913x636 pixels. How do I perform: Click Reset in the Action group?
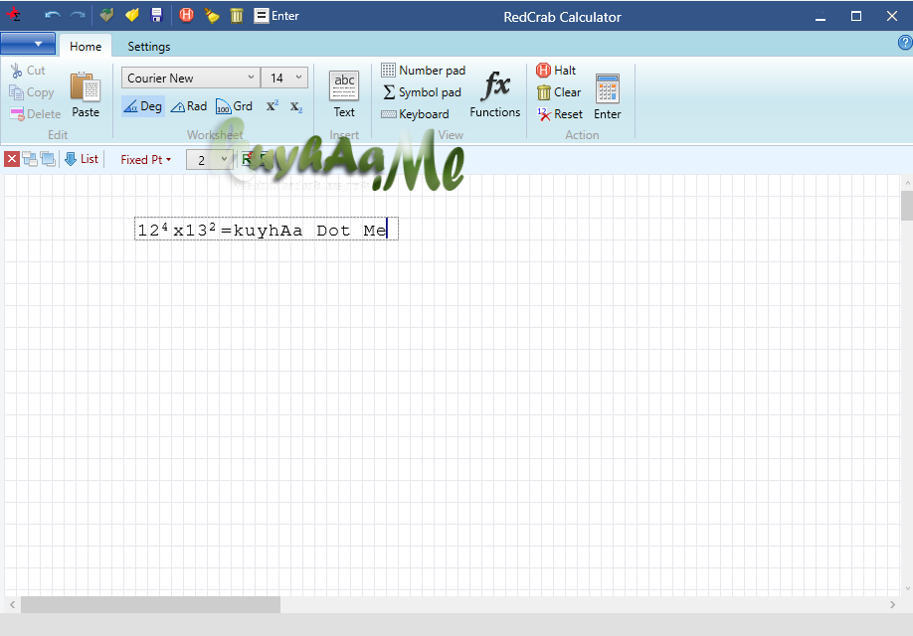point(560,114)
